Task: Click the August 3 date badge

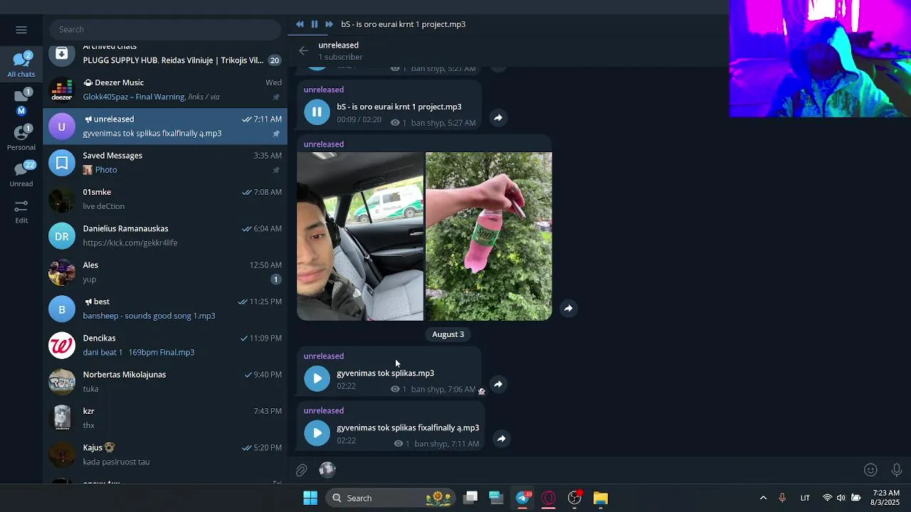Action: [x=448, y=334]
